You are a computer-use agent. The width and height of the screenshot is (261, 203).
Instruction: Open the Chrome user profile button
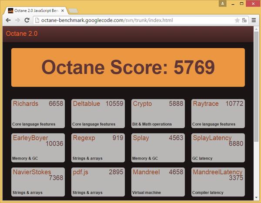tap(223, 3)
